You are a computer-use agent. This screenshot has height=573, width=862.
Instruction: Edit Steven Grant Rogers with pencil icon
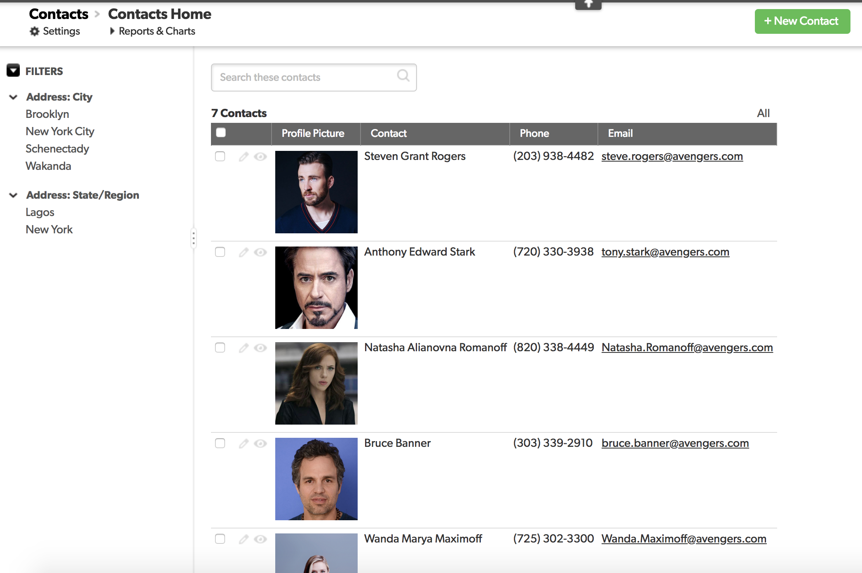point(244,157)
